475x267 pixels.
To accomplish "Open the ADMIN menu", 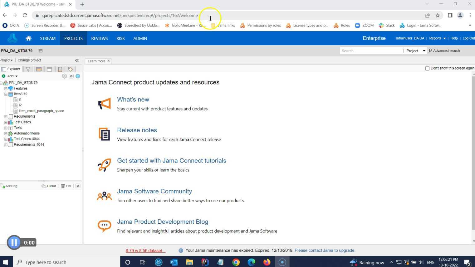I will (x=140, y=38).
